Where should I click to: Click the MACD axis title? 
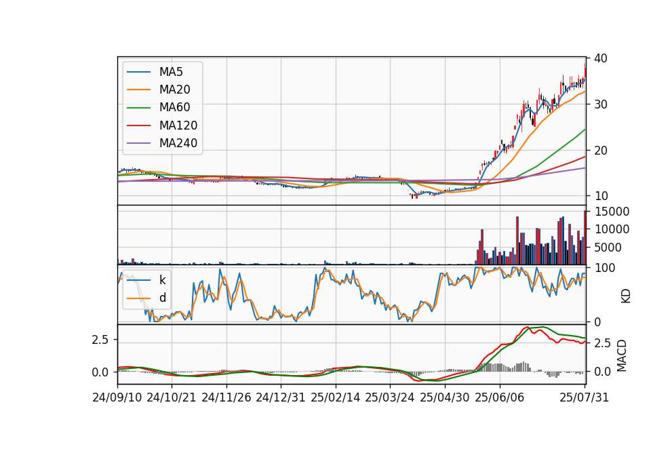pyautogui.click(x=622, y=355)
